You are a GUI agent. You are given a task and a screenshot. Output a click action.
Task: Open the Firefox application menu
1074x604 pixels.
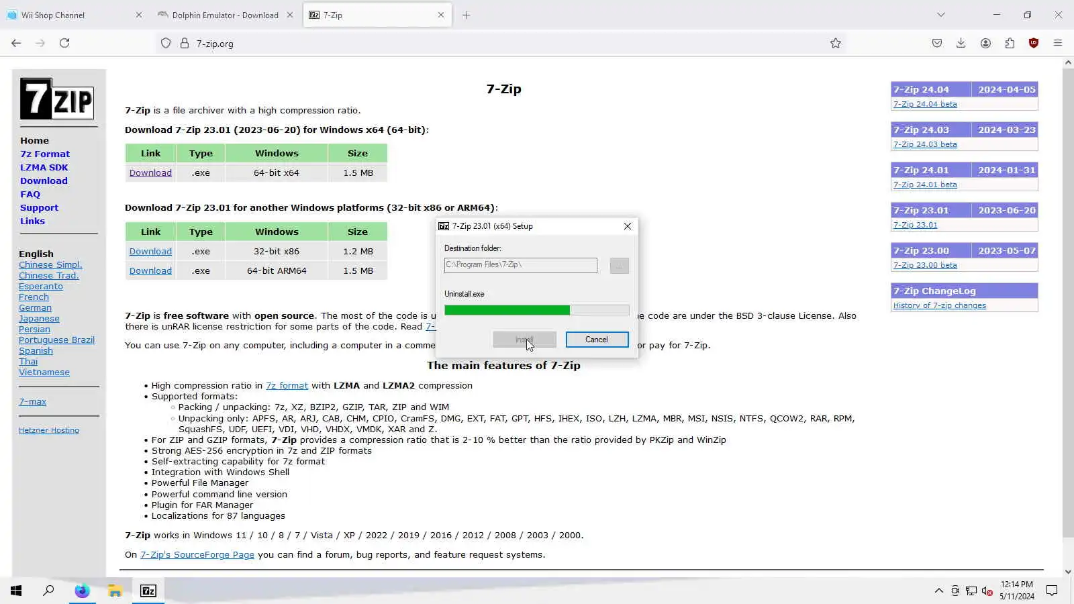pyautogui.click(x=1058, y=43)
